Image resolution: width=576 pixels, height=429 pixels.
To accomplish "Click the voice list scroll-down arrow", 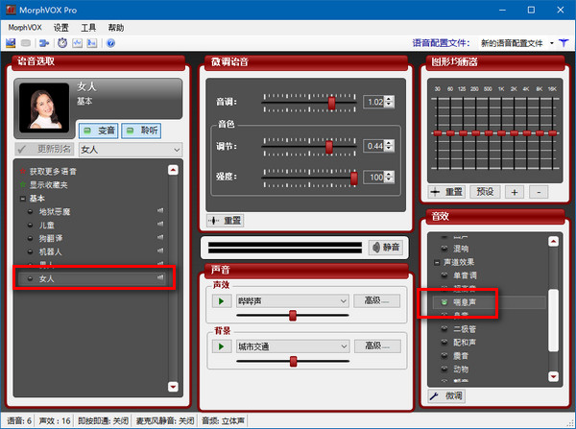I will (173, 387).
